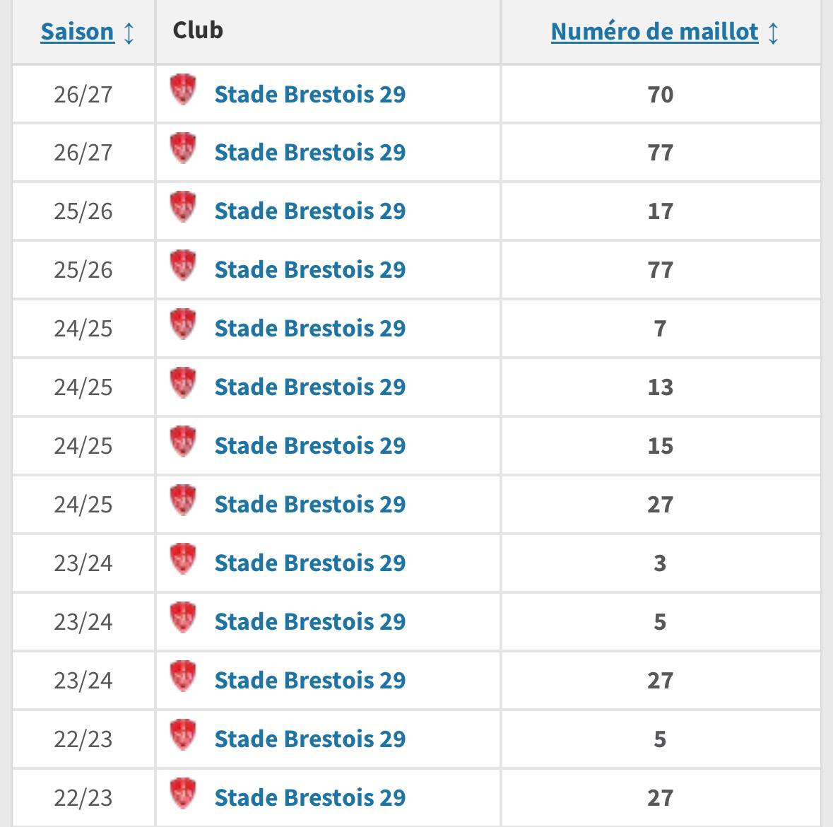This screenshot has height=827, width=833.
Task: Open Stade Brestois 29 link in row numbered 15
Action: click(310, 445)
